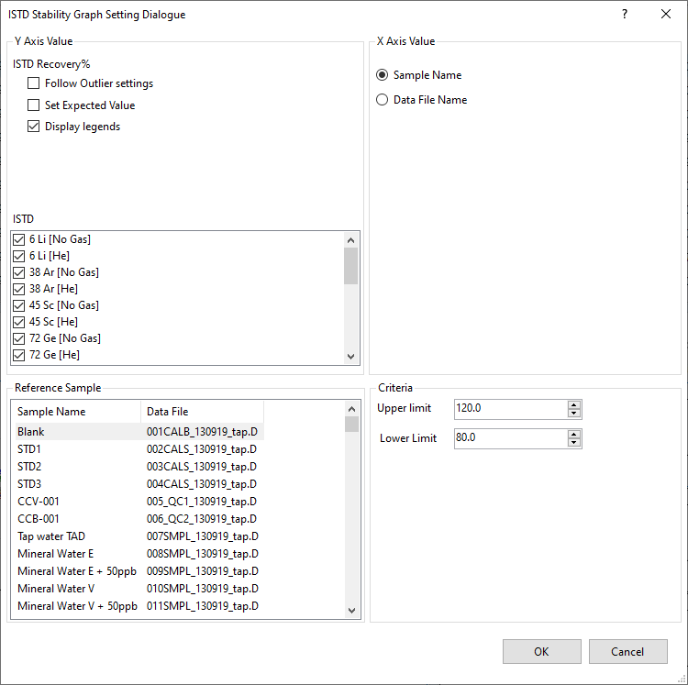Screen dimensions: 688x685
Task: Increase Upper limit with up arrow
Action: (574, 404)
